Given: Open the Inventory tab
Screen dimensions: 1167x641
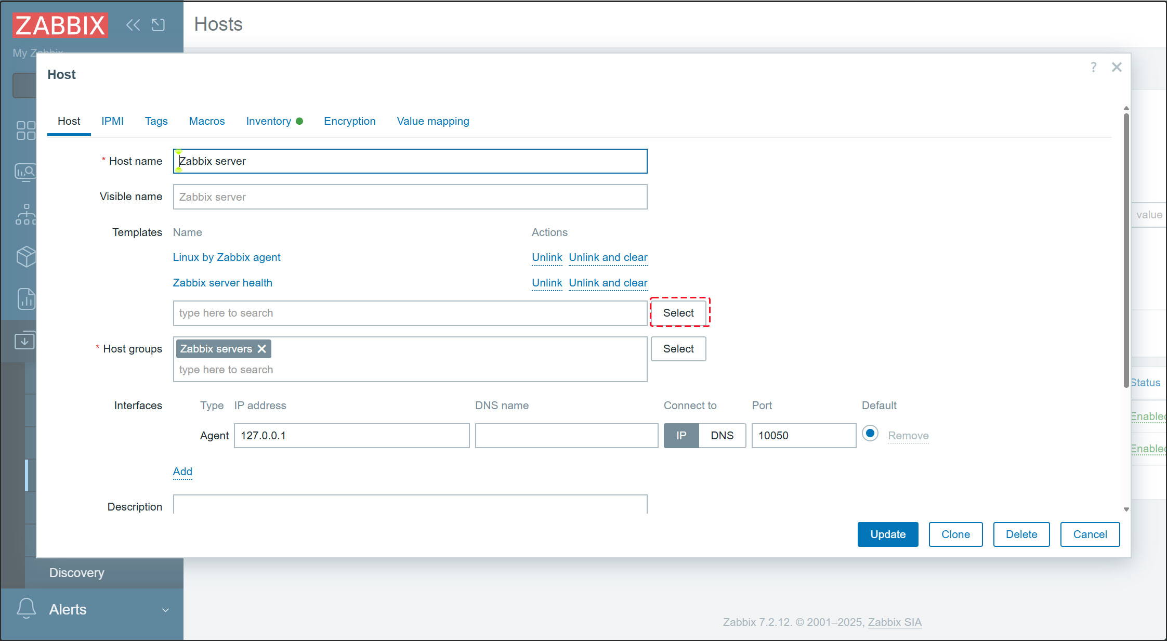Looking at the screenshot, I should coord(268,121).
